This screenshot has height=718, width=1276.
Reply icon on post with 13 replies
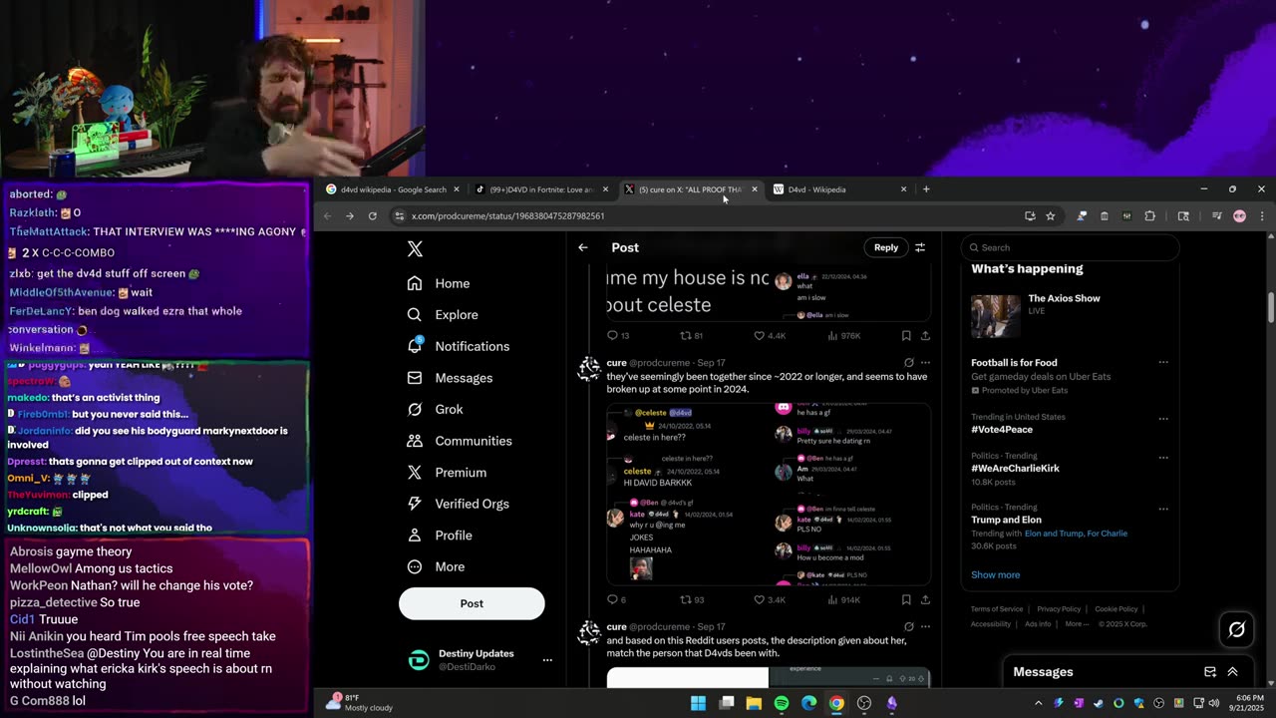(613, 336)
